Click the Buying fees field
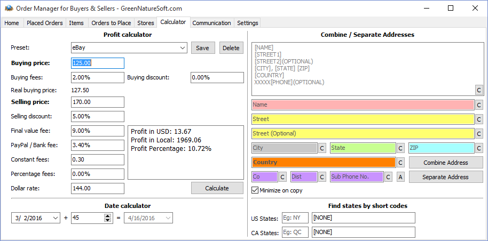The width and height of the screenshot is (488, 241). click(97, 77)
